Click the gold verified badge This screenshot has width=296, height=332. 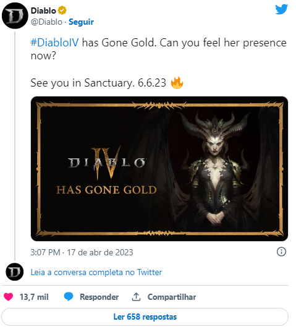pos(62,11)
